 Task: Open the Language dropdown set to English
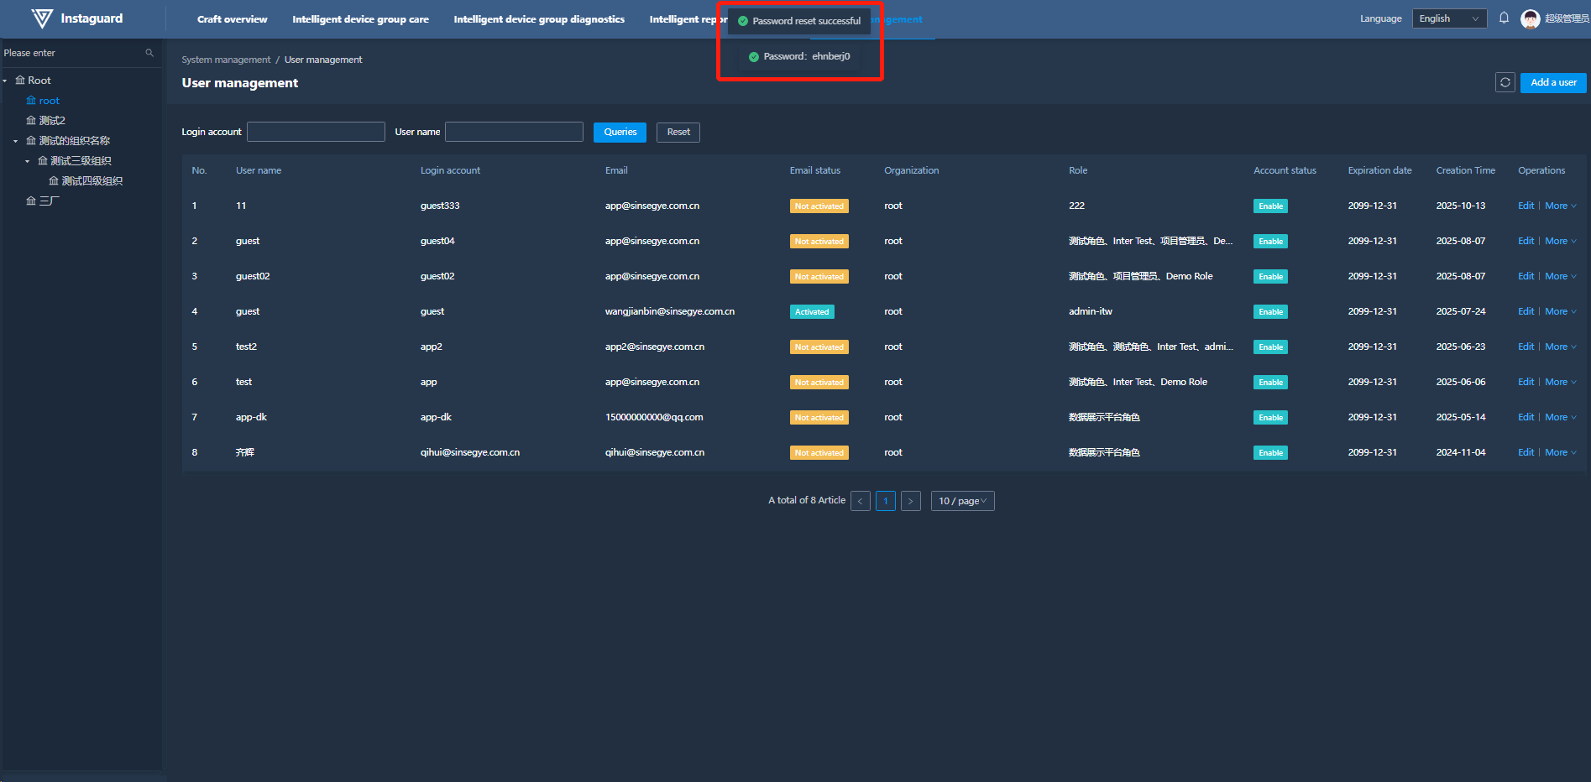(1449, 18)
